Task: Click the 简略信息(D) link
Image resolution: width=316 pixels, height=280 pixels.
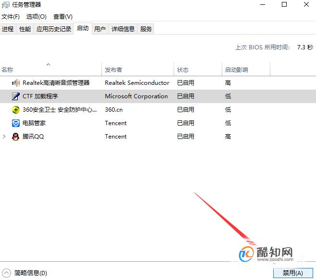Action: pos(31,273)
